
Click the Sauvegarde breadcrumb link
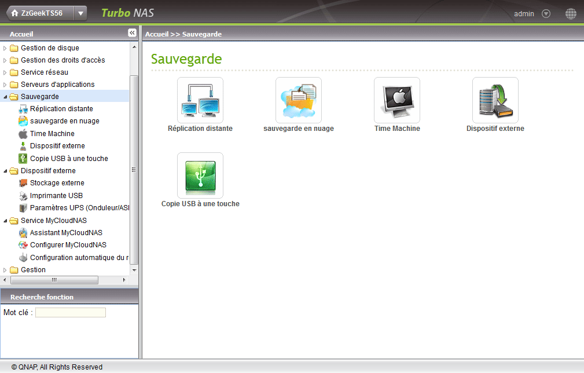pos(202,34)
